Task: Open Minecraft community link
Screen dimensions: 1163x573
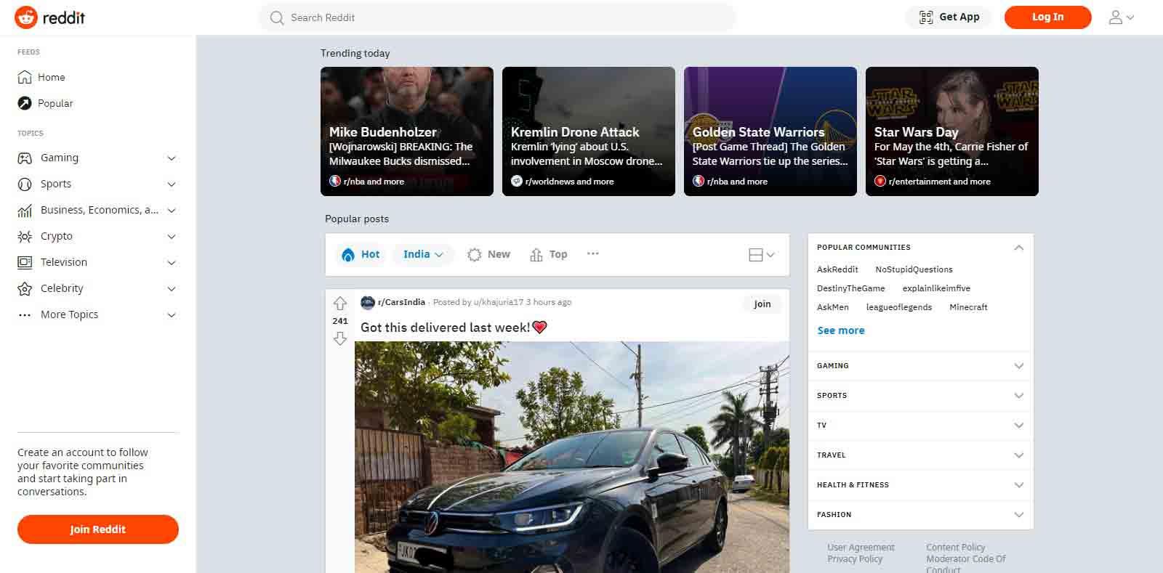Action: point(968,307)
